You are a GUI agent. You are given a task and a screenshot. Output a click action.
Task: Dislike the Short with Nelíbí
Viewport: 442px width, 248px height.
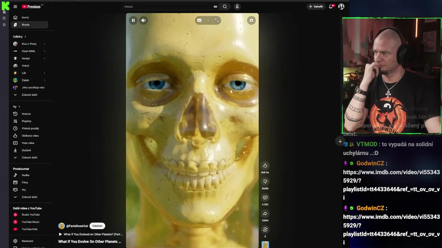point(265,182)
